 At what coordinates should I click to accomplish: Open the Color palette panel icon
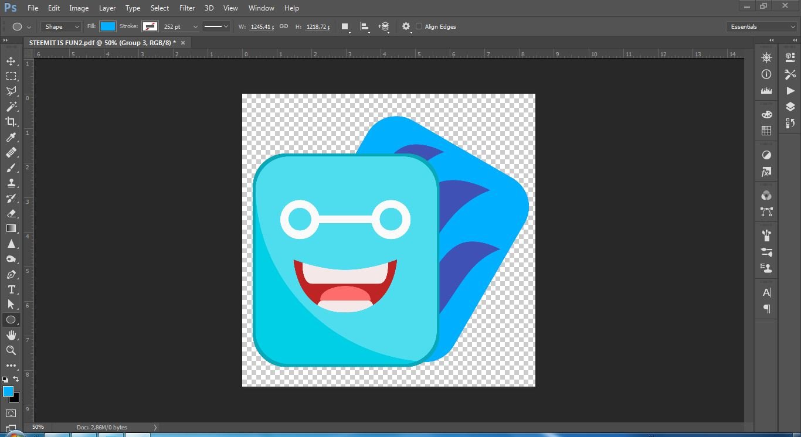click(766, 114)
